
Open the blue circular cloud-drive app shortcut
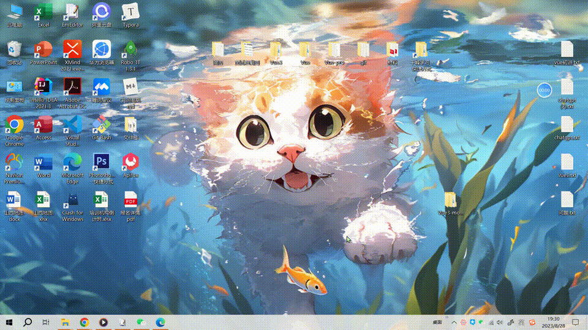102,15
